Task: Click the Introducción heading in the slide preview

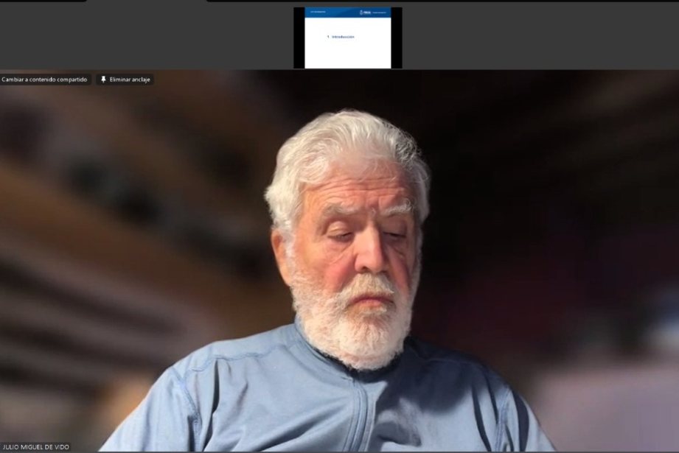Action: coord(342,37)
